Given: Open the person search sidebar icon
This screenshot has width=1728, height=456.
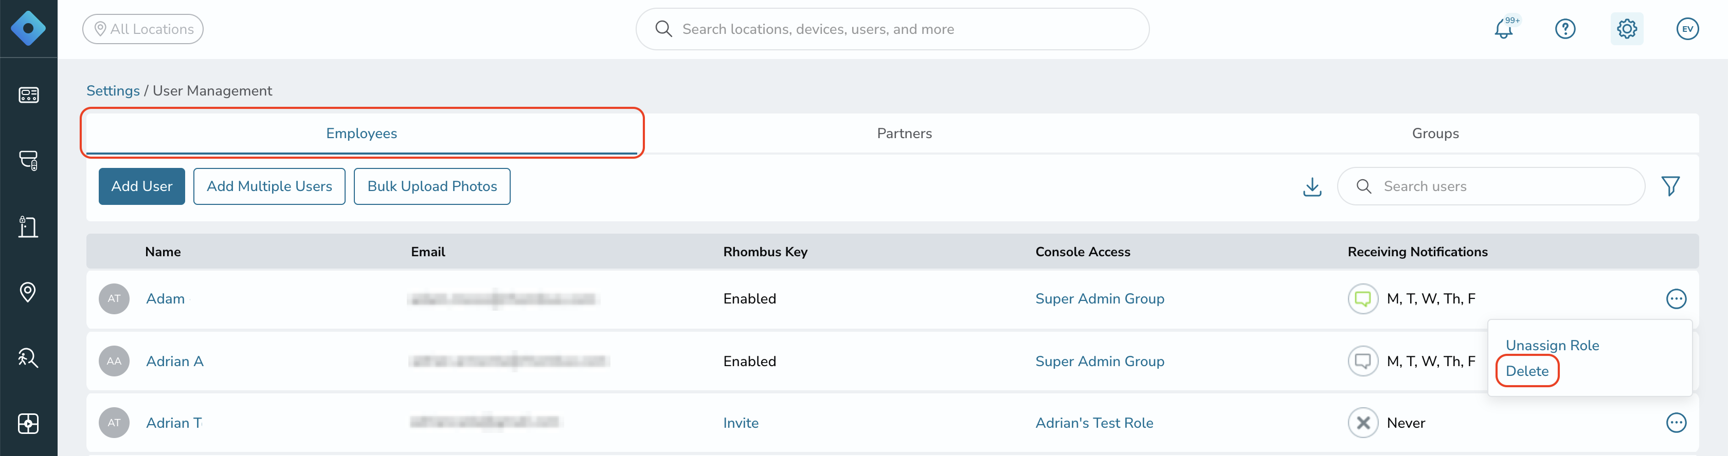Looking at the screenshot, I should click(28, 357).
